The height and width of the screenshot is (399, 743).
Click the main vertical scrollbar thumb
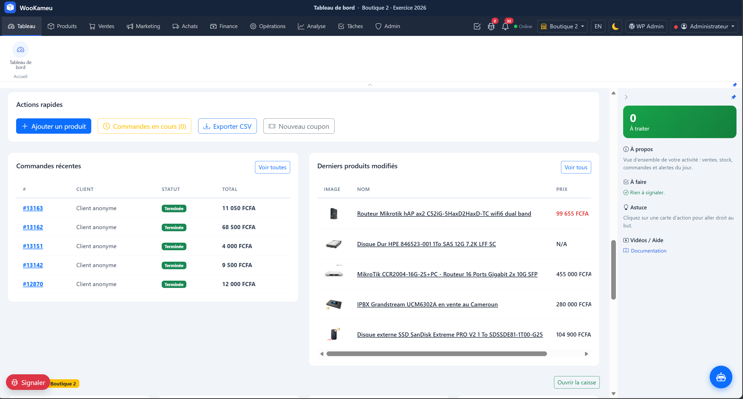pos(614,270)
